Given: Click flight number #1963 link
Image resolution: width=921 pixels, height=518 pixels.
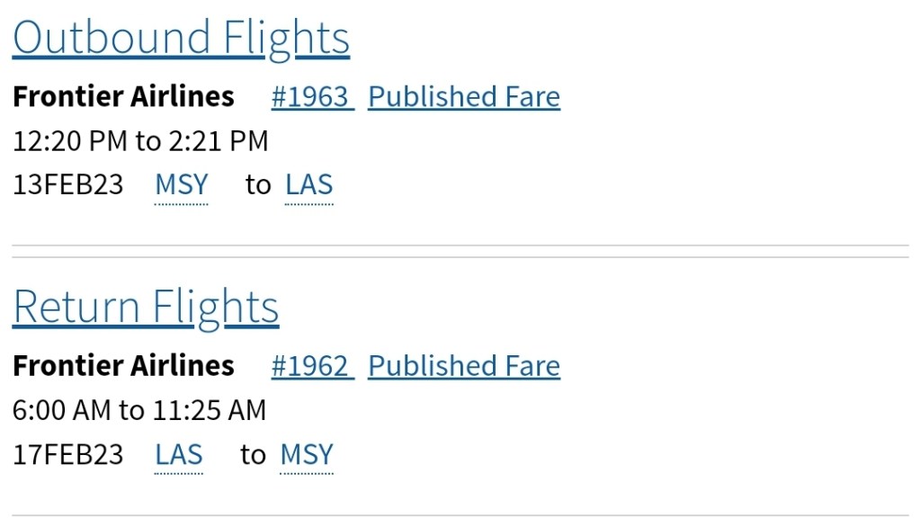Looking at the screenshot, I should coord(311,96).
